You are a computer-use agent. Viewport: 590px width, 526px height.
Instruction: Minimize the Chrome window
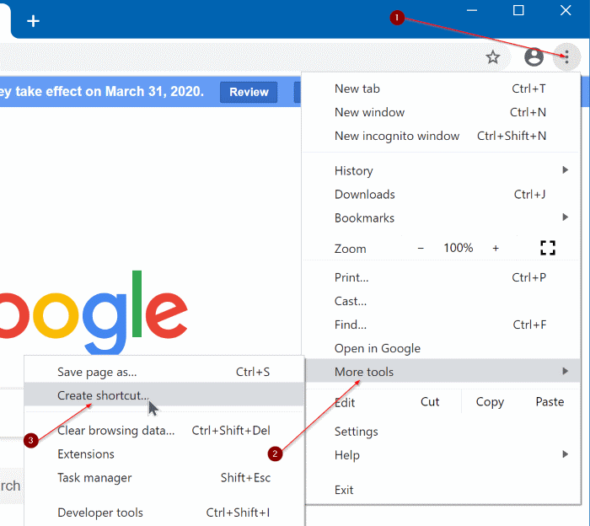pos(472,10)
